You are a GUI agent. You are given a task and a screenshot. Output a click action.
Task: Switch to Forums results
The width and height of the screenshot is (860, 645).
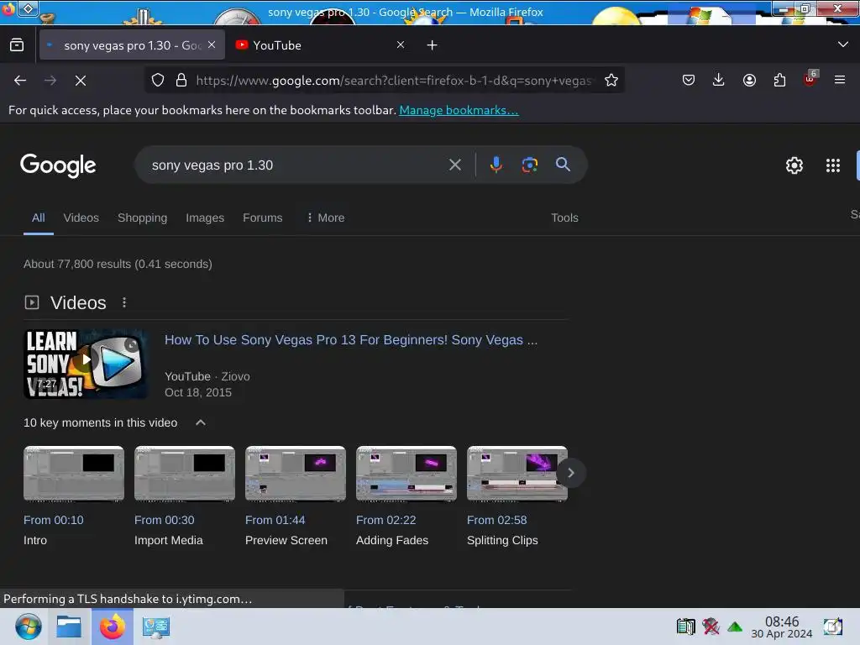coord(262,218)
